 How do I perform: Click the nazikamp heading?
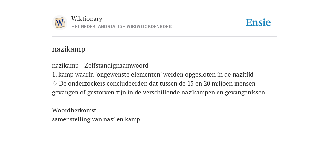pos(69,49)
